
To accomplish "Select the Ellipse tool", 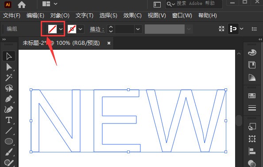I will (x=9, y=141).
